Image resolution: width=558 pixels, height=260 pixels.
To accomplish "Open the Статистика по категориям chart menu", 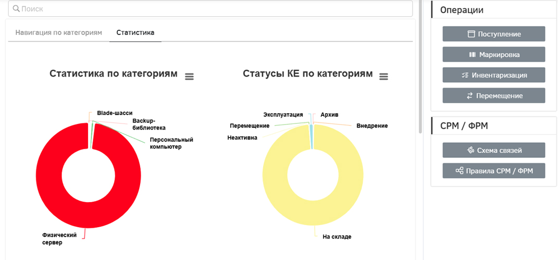I will (x=189, y=76).
